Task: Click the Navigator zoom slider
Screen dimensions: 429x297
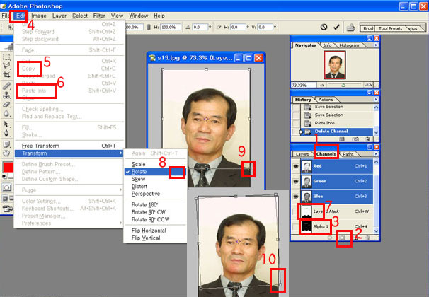Action: (x=345, y=85)
